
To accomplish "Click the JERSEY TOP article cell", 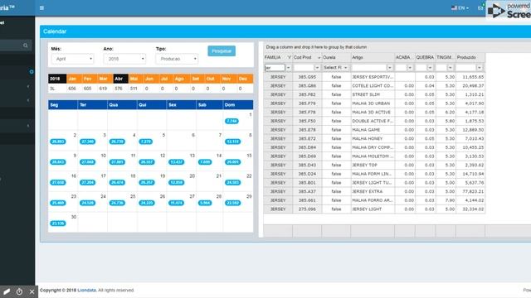I will pos(373,165).
